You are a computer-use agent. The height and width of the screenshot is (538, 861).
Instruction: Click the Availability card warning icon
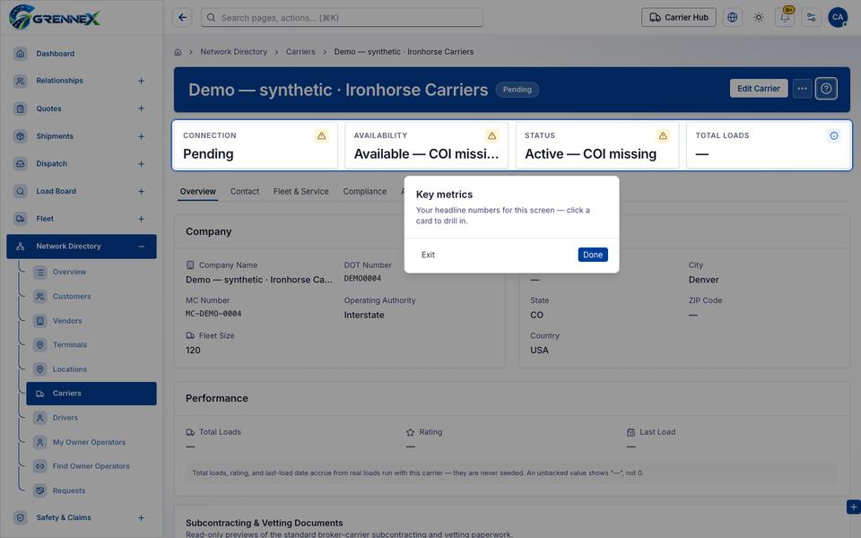[492, 135]
